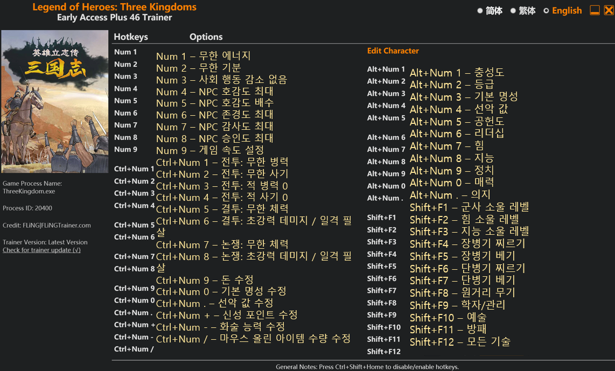Click option Alt+Num 1 – 충성도
The height and width of the screenshot is (371, 615).
click(457, 73)
